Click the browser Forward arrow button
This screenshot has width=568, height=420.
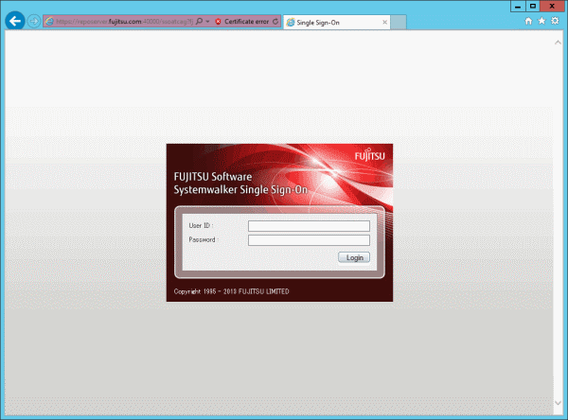[x=34, y=22]
